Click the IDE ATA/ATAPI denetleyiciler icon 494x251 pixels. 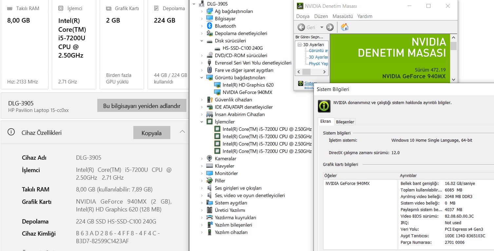[210, 107]
